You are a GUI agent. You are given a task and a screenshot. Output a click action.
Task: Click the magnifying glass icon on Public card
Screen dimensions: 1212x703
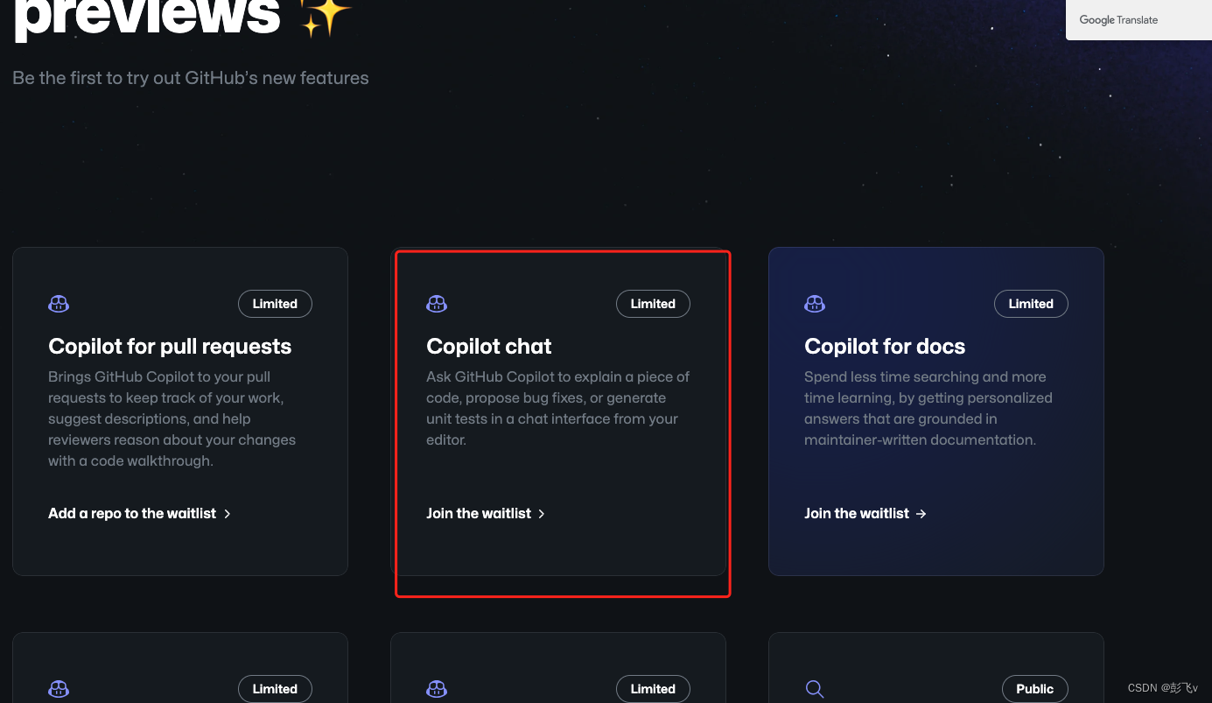coord(815,689)
